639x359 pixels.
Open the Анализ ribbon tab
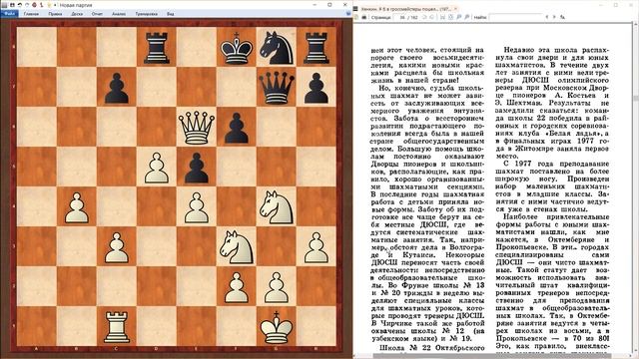pyautogui.click(x=119, y=14)
